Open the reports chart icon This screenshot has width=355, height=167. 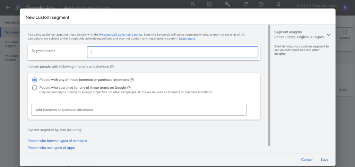click(x=209, y=4)
